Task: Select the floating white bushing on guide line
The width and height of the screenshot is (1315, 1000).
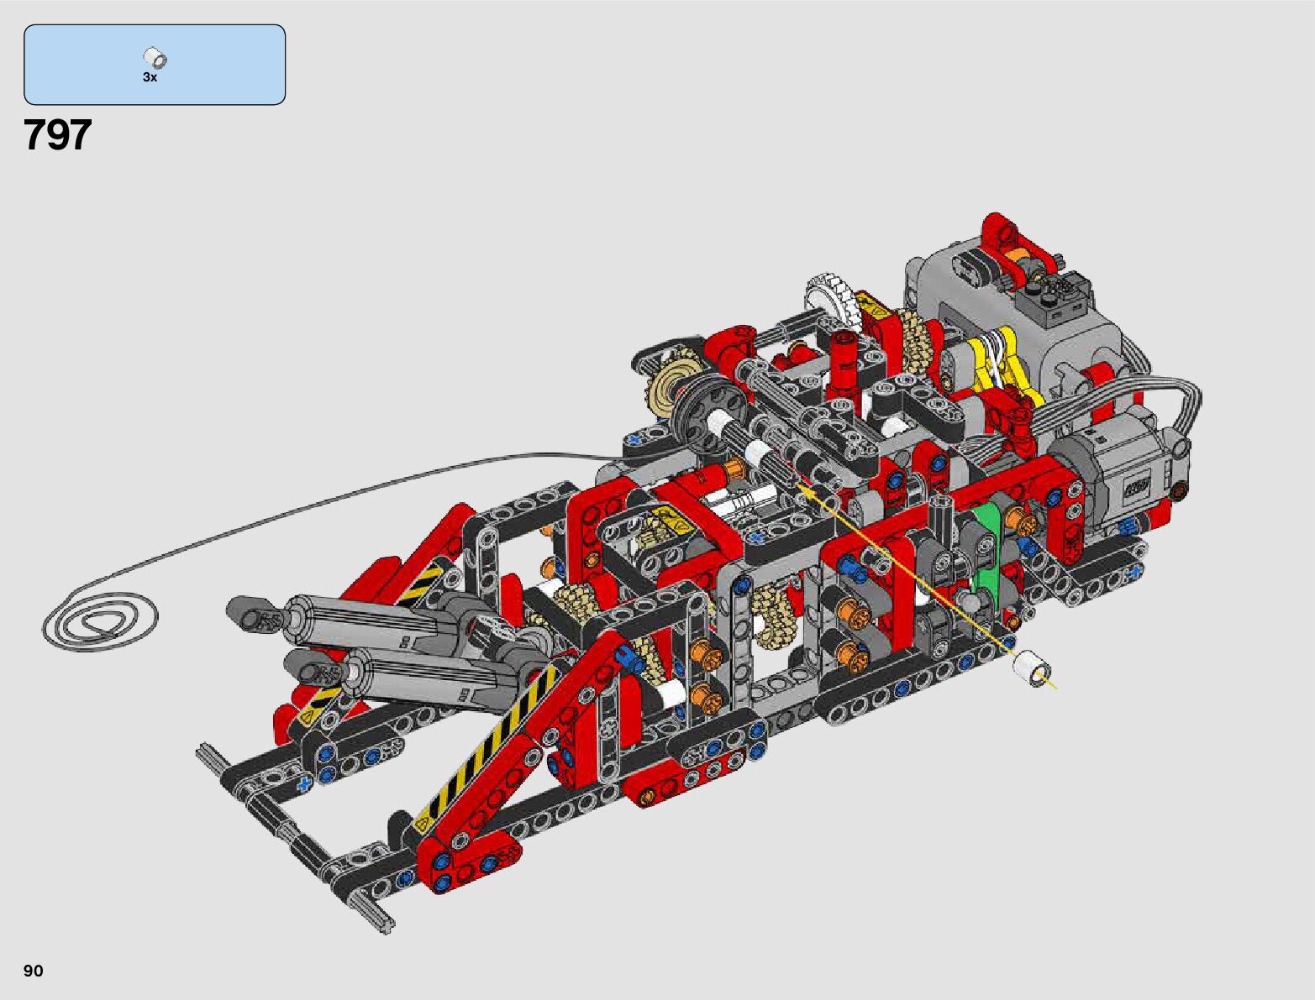Action: 1031,668
